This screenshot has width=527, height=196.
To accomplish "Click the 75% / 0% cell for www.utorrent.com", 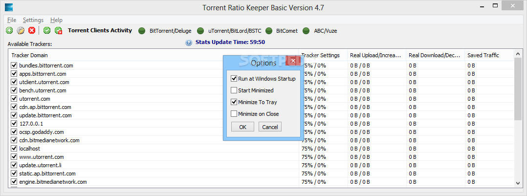I will [314, 157].
